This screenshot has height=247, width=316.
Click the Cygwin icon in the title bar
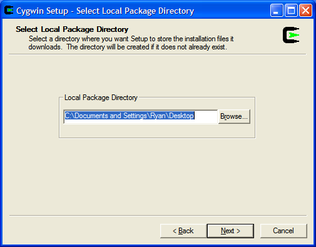(x=9, y=11)
